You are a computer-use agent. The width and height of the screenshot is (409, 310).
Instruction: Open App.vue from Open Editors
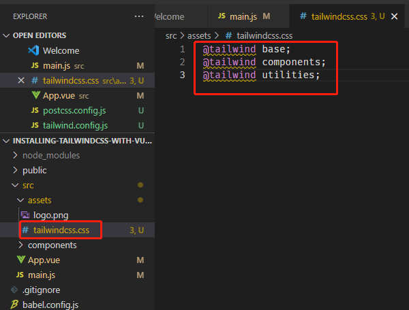click(x=77, y=95)
